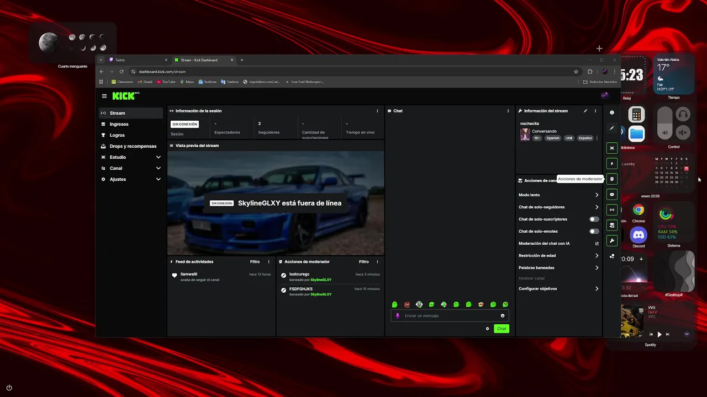
Task: Toggle the wrench stream info icon in sidebar
Action: tap(611, 241)
